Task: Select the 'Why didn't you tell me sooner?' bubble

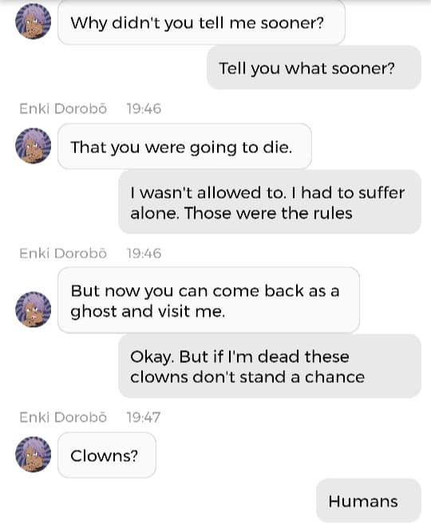Action: point(201,22)
